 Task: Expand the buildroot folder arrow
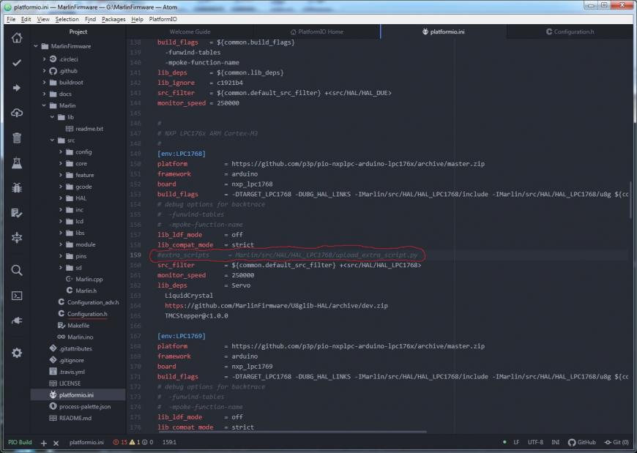[44, 83]
